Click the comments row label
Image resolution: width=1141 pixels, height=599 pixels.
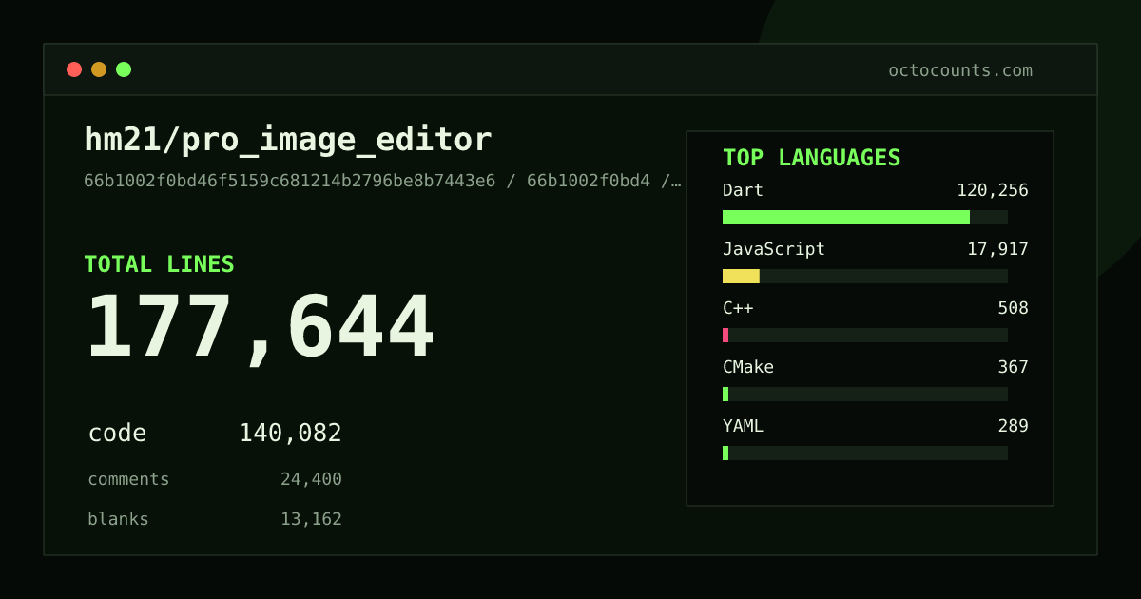(x=128, y=479)
